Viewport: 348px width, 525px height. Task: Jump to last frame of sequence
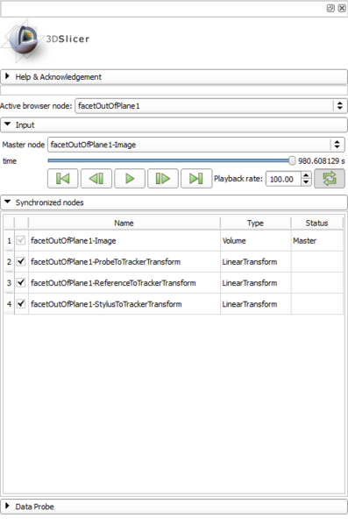[x=196, y=179]
